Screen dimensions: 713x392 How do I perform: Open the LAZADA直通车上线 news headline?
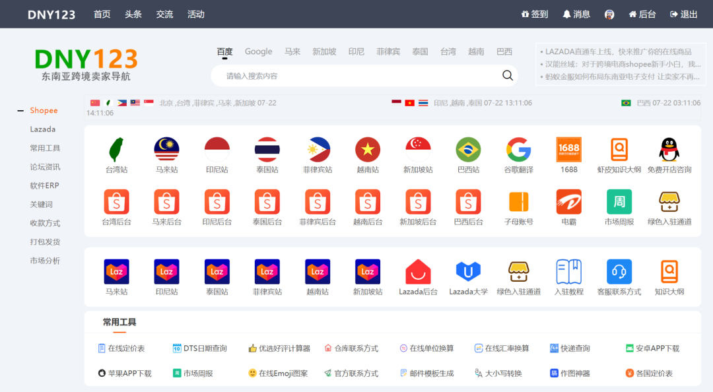pyautogui.click(x=618, y=52)
